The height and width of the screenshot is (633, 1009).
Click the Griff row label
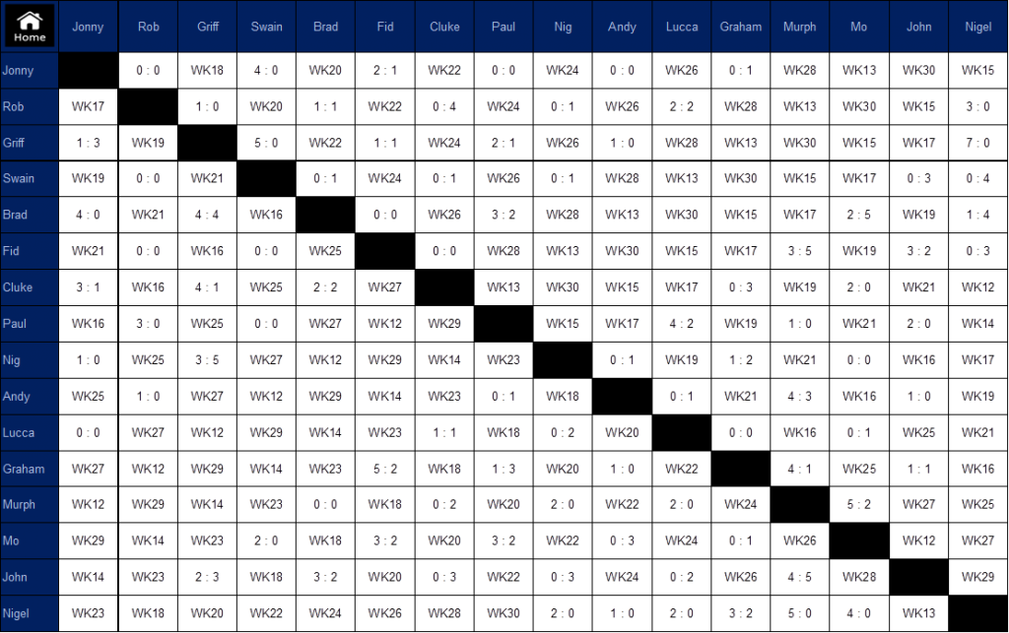pos(30,143)
